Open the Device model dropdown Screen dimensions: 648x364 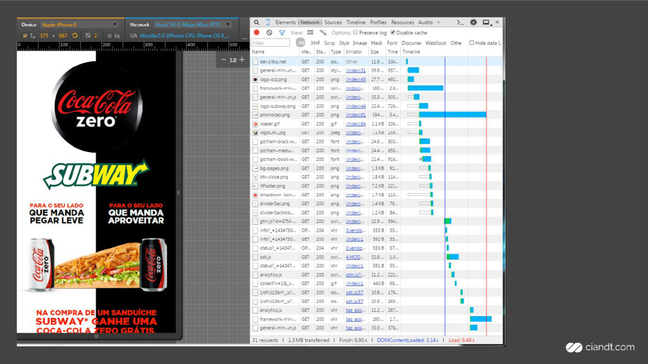(79, 25)
